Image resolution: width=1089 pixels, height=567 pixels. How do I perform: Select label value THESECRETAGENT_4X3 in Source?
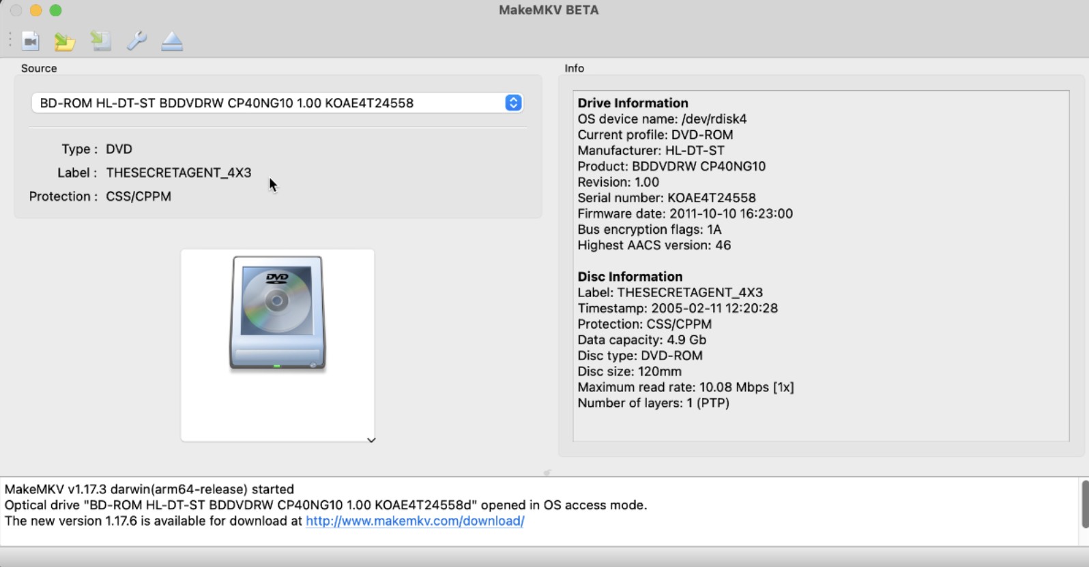tap(179, 172)
